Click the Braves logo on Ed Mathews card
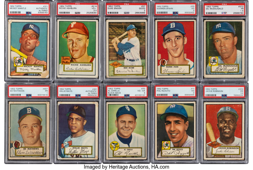 pos(17,145)
